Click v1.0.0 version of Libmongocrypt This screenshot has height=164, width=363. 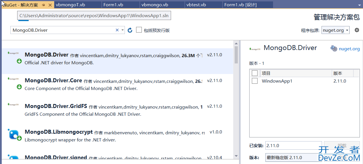[216, 132]
